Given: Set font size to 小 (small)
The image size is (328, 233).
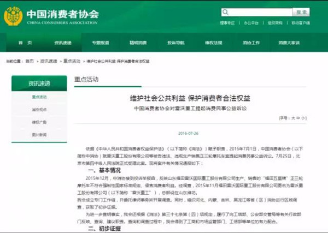Looking at the screenshot, I should click(x=303, y=118).
